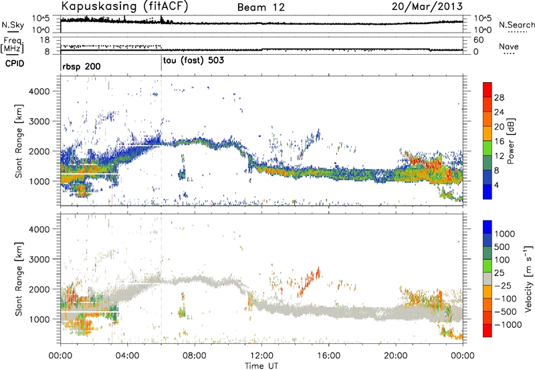
Task: Click the Velocity [m s⁻¹] color bar
Action: (x=488, y=279)
